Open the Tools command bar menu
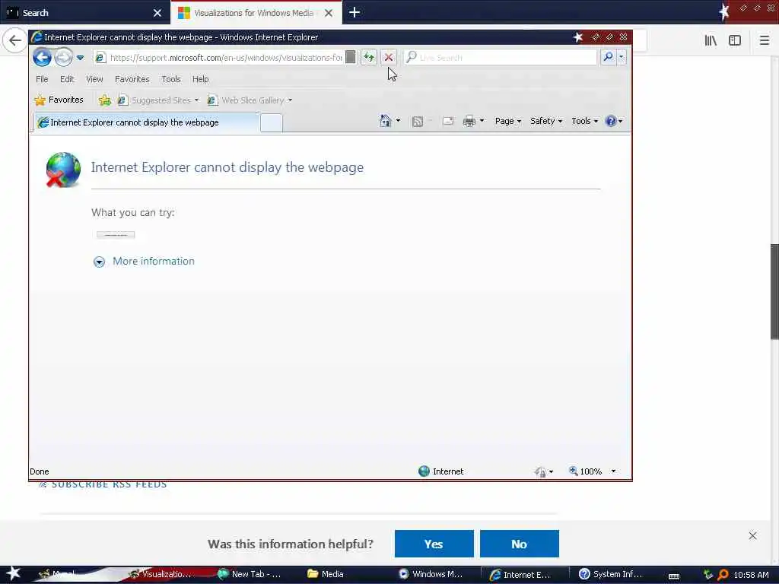Image resolution: width=779 pixels, height=584 pixels. [x=584, y=121]
